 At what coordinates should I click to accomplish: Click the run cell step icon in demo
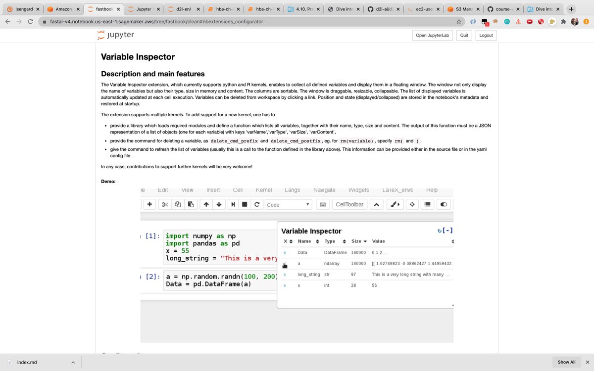[232, 204]
